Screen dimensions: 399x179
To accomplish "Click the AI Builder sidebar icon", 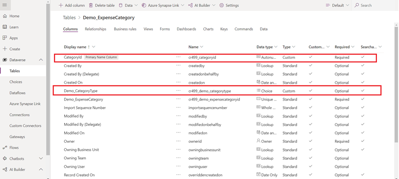I will tap(5, 170).
